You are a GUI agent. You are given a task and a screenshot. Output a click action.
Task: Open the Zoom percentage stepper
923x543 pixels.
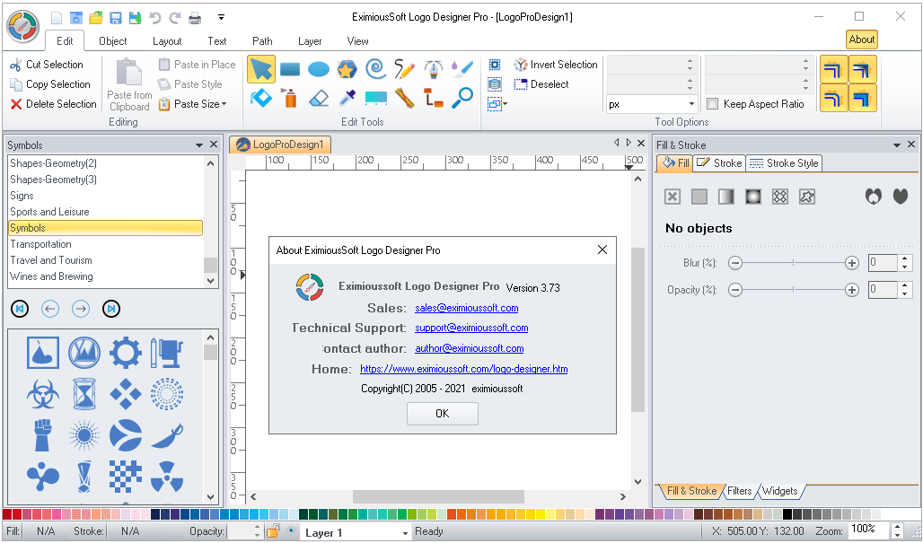click(897, 531)
